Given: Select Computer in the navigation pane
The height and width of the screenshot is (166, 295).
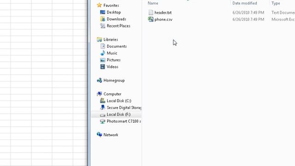Looking at the screenshot, I should click(112, 94).
